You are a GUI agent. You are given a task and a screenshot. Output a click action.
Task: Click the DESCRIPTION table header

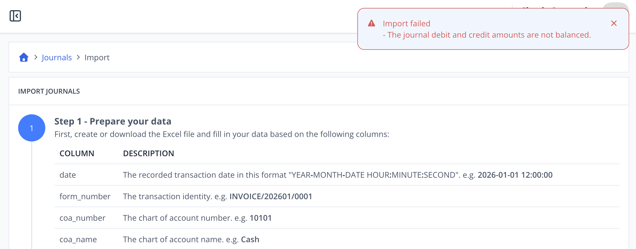click(x=148, y=153)
